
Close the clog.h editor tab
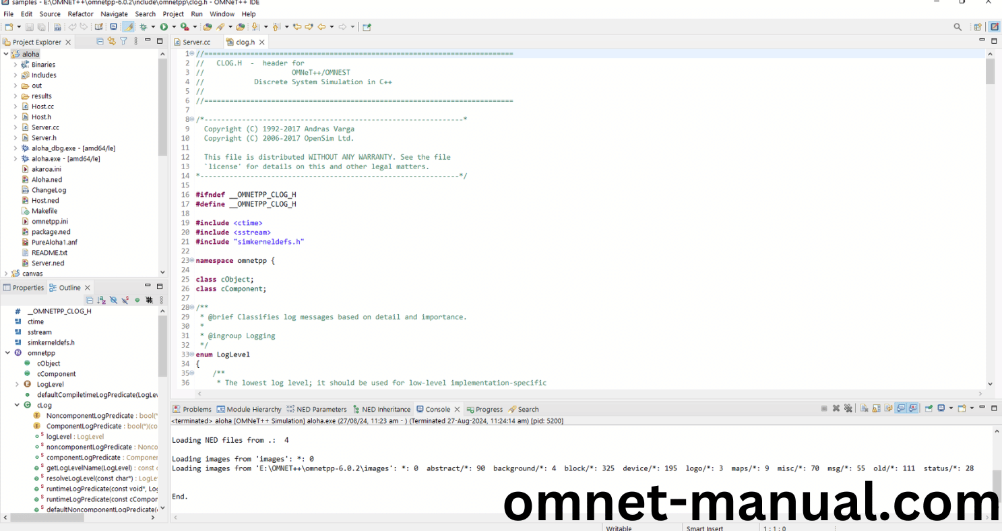click(262, 42)
